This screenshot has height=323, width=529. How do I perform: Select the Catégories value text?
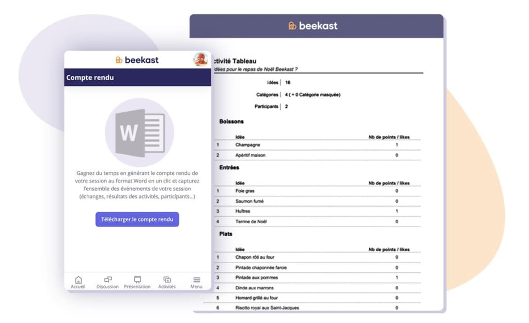pos(313,95)
